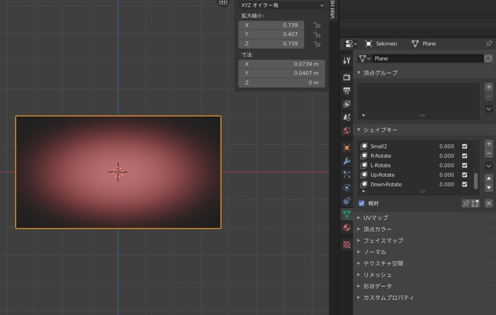Uncheck the R-Rotate shape key
Viewport: 496px width, 315px height.
pos(464,156)
